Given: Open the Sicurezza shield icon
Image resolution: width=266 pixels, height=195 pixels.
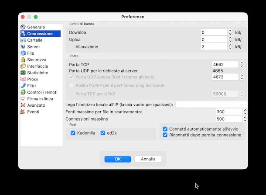Looking at the screenshot, I should [23, 60].
